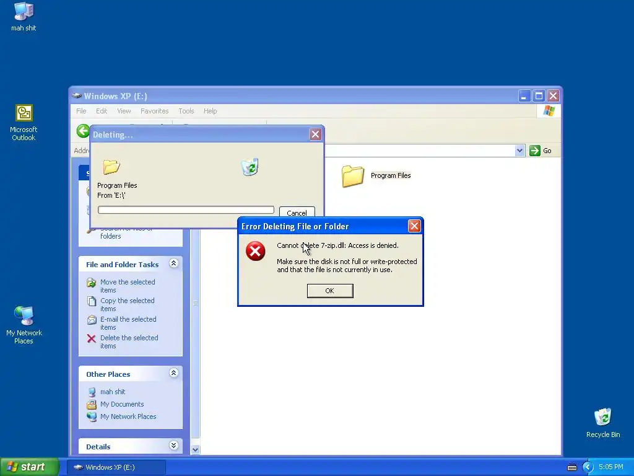Click the deletion progress bar
The image size is (634, 476).
point(186,209)
